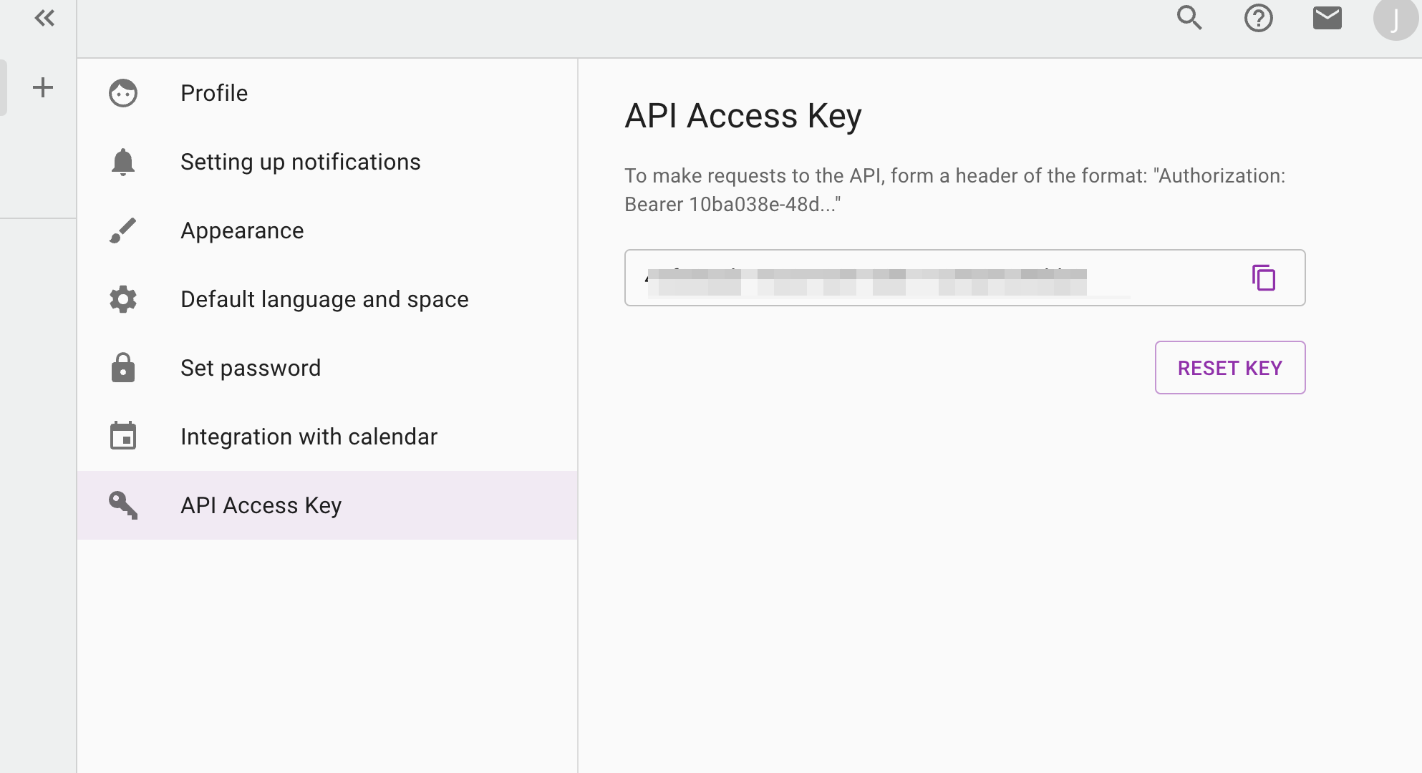Click the plus add icon
Screen dimensions: 1422x773
point(43,87)
